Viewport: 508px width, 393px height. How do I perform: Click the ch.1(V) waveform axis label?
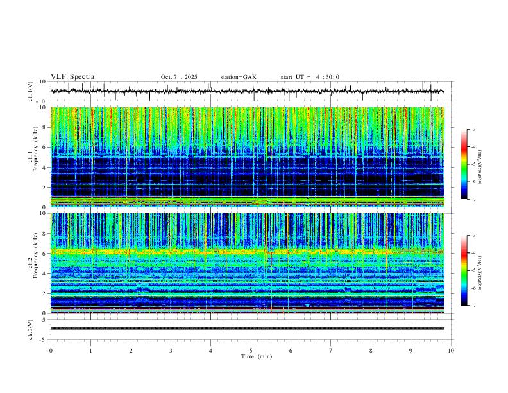click(x=31, y=91)
